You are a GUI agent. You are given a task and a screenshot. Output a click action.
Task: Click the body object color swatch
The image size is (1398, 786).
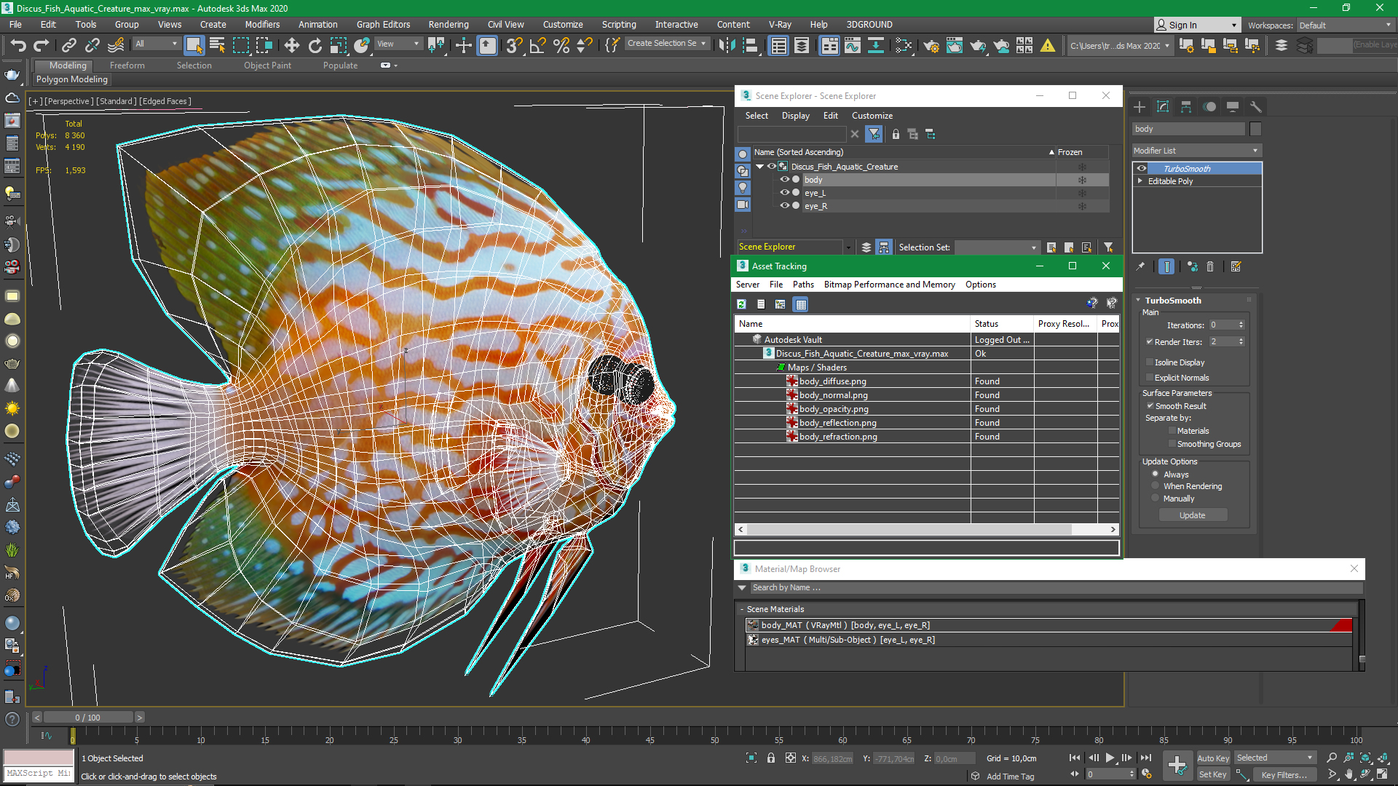[x=1255, y=129]
